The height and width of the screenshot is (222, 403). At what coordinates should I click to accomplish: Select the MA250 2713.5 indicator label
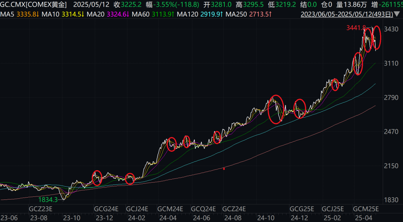tap(249, 14)
